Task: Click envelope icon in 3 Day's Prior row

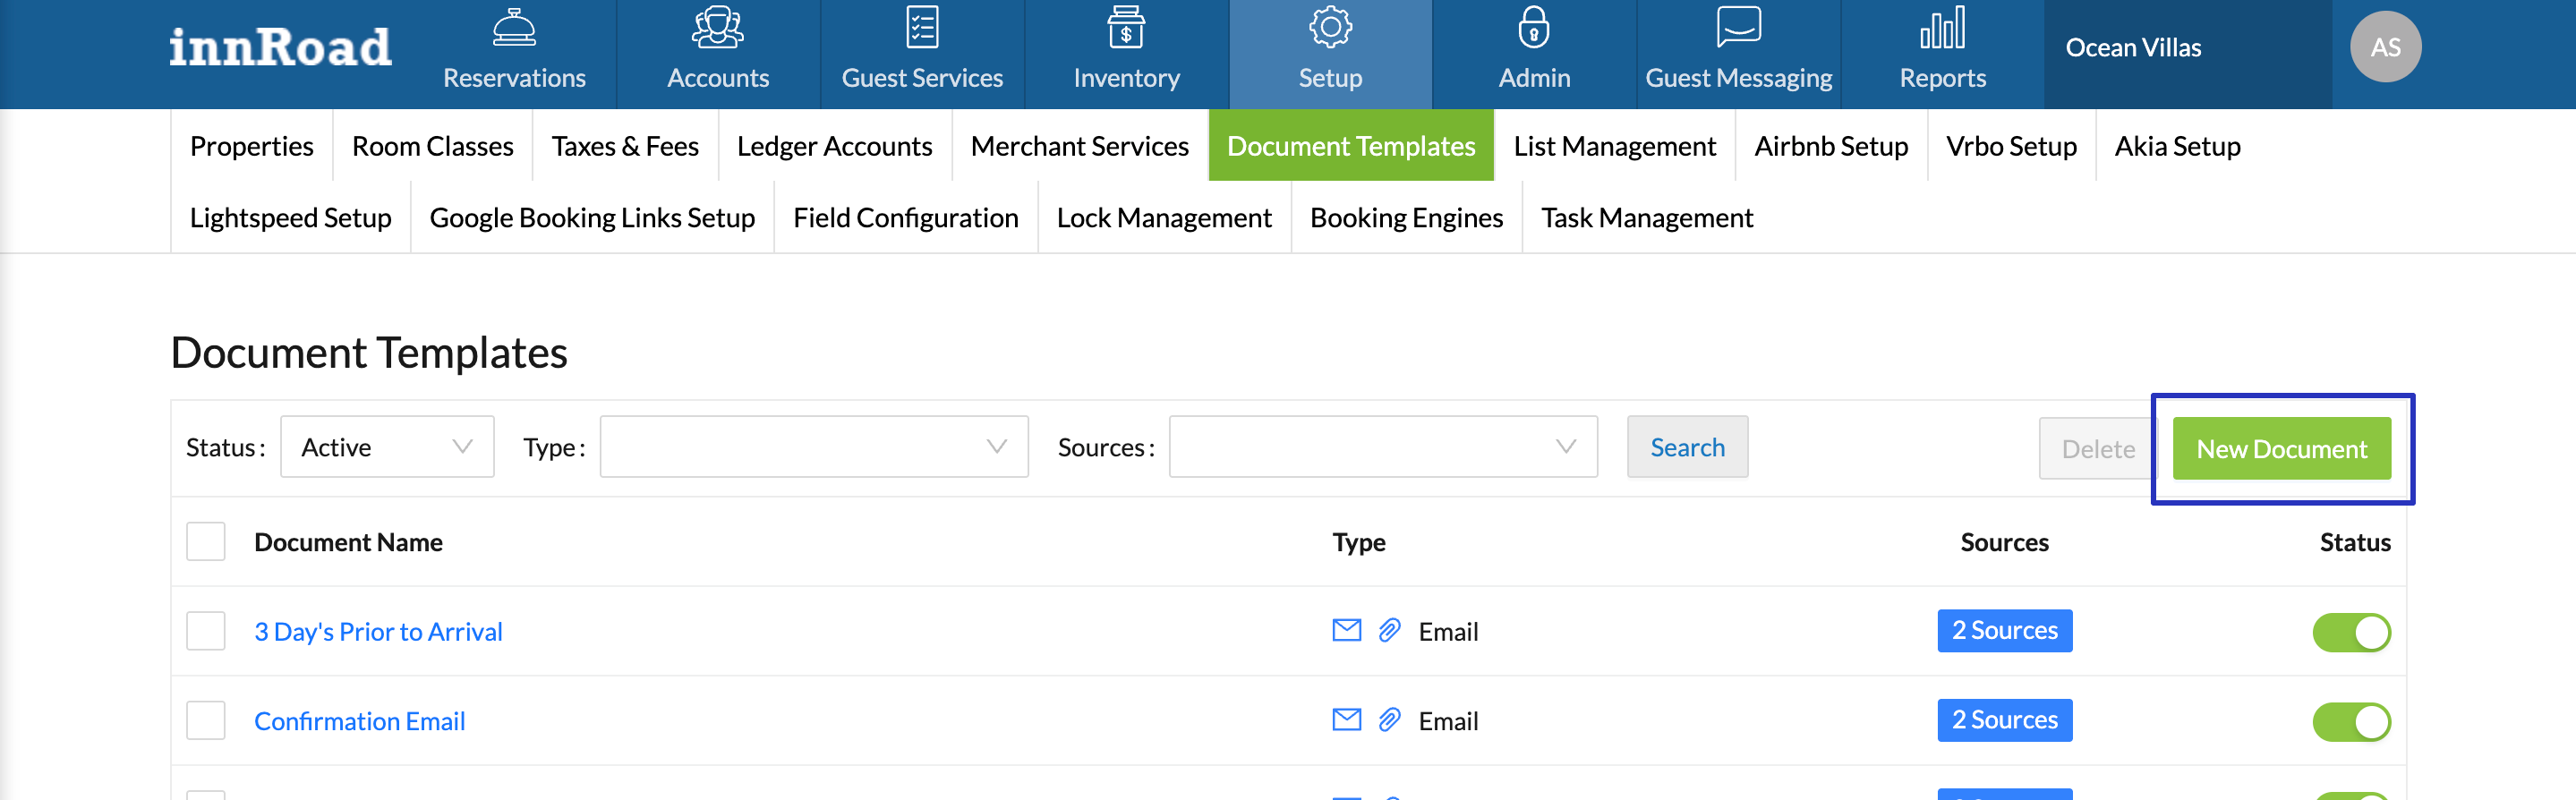Action: click(1347, 630)
